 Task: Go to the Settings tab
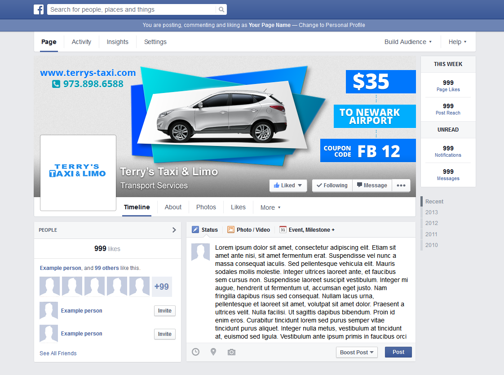pyautogui.click(x=155, y=42)
